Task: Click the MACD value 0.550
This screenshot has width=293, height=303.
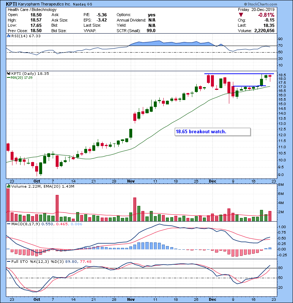Action: coord(47,224)
